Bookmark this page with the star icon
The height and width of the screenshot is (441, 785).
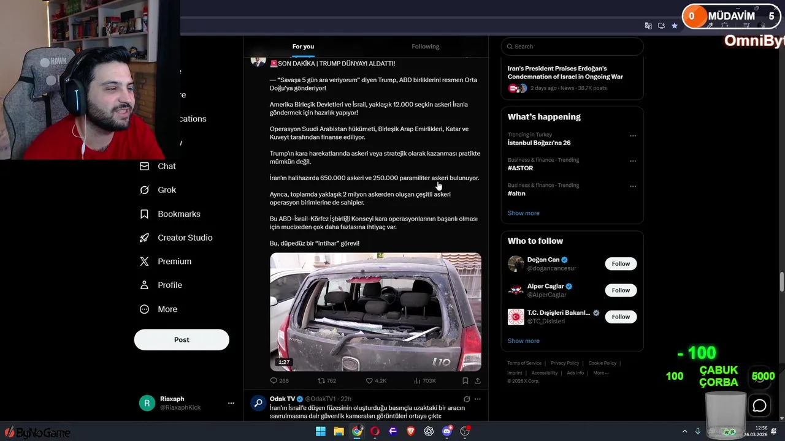(x=675, y=26)
